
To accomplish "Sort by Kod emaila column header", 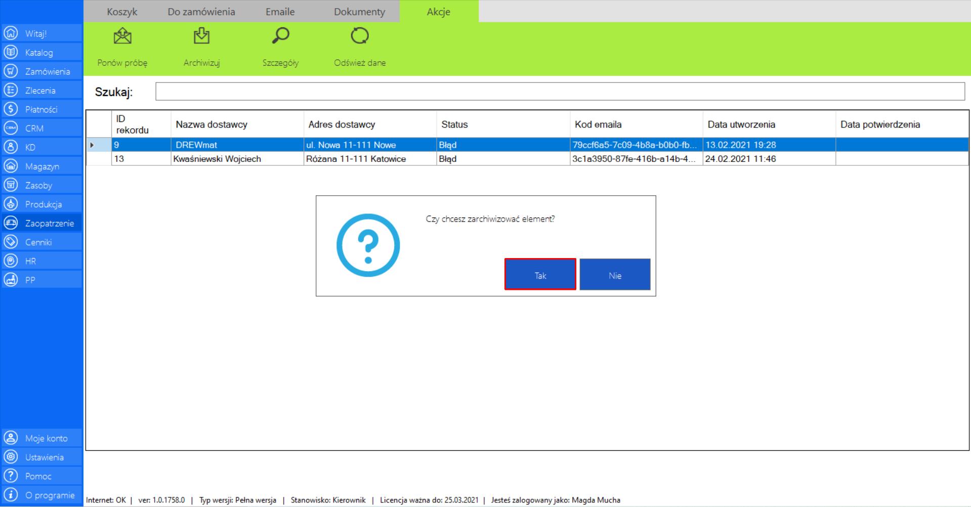I will [x=636, y=124].
